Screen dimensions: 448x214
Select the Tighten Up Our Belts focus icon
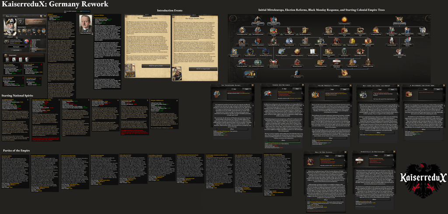click(x=352, y=41)
